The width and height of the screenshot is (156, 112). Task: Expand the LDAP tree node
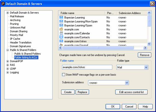pos(7,69)
